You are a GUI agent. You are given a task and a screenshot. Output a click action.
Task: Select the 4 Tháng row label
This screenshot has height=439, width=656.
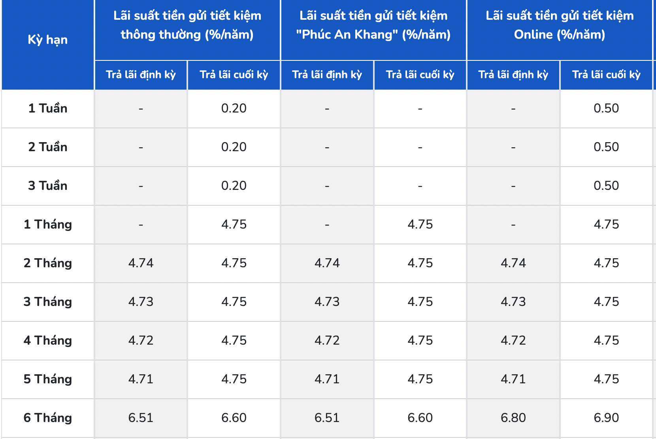pos(48,341)
